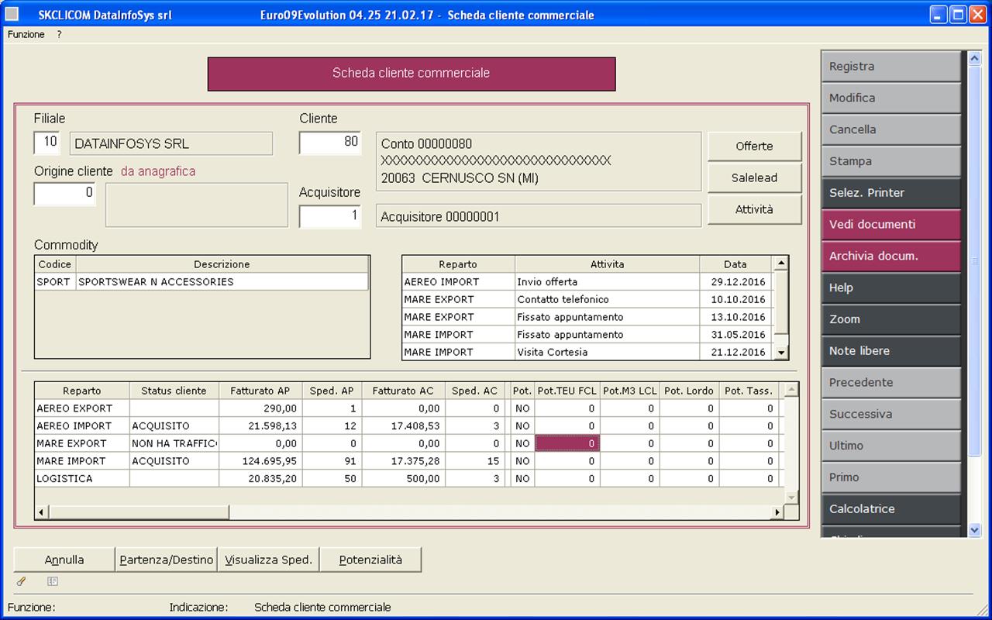Click the Help sidebar button
The image size is (992, 620).
891,288
